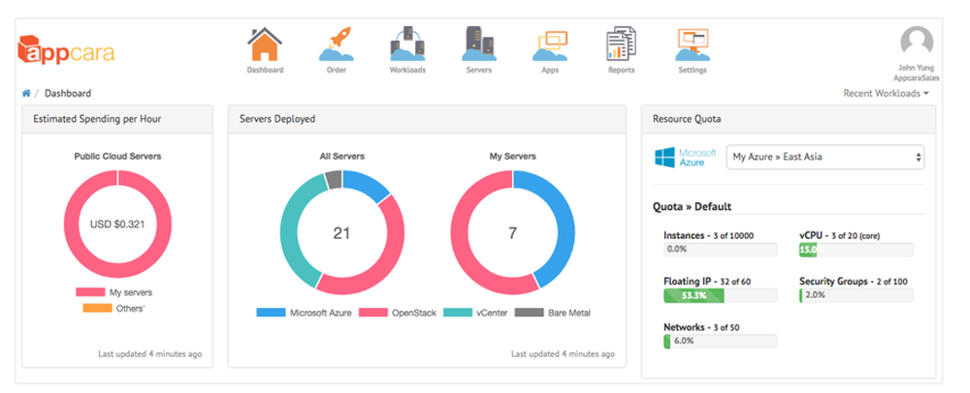970x393 pixels.
Task: Click the John Yung user avatar
Action: pyautogui.click(x=917, y=43)
